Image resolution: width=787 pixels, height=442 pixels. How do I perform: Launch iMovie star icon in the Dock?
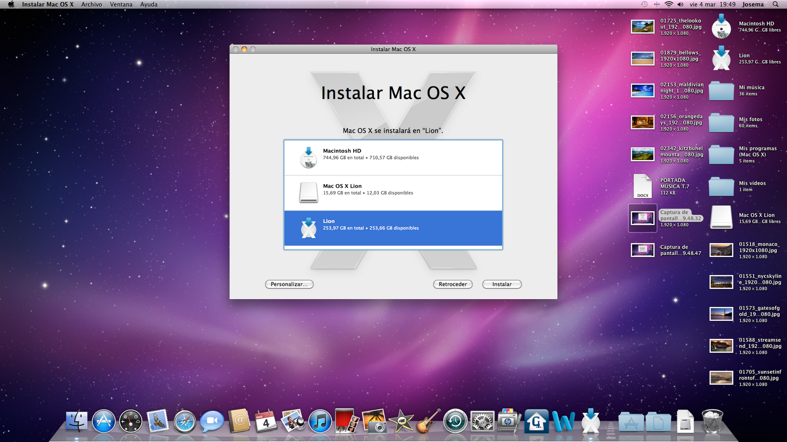pos(401,421)
